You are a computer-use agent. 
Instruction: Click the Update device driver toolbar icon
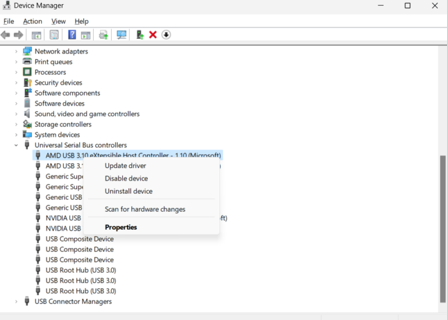point(104,35)
